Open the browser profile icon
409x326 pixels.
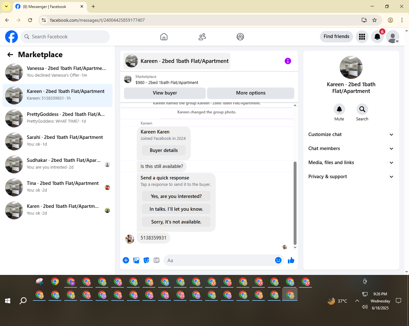click(x=390, y=20)
